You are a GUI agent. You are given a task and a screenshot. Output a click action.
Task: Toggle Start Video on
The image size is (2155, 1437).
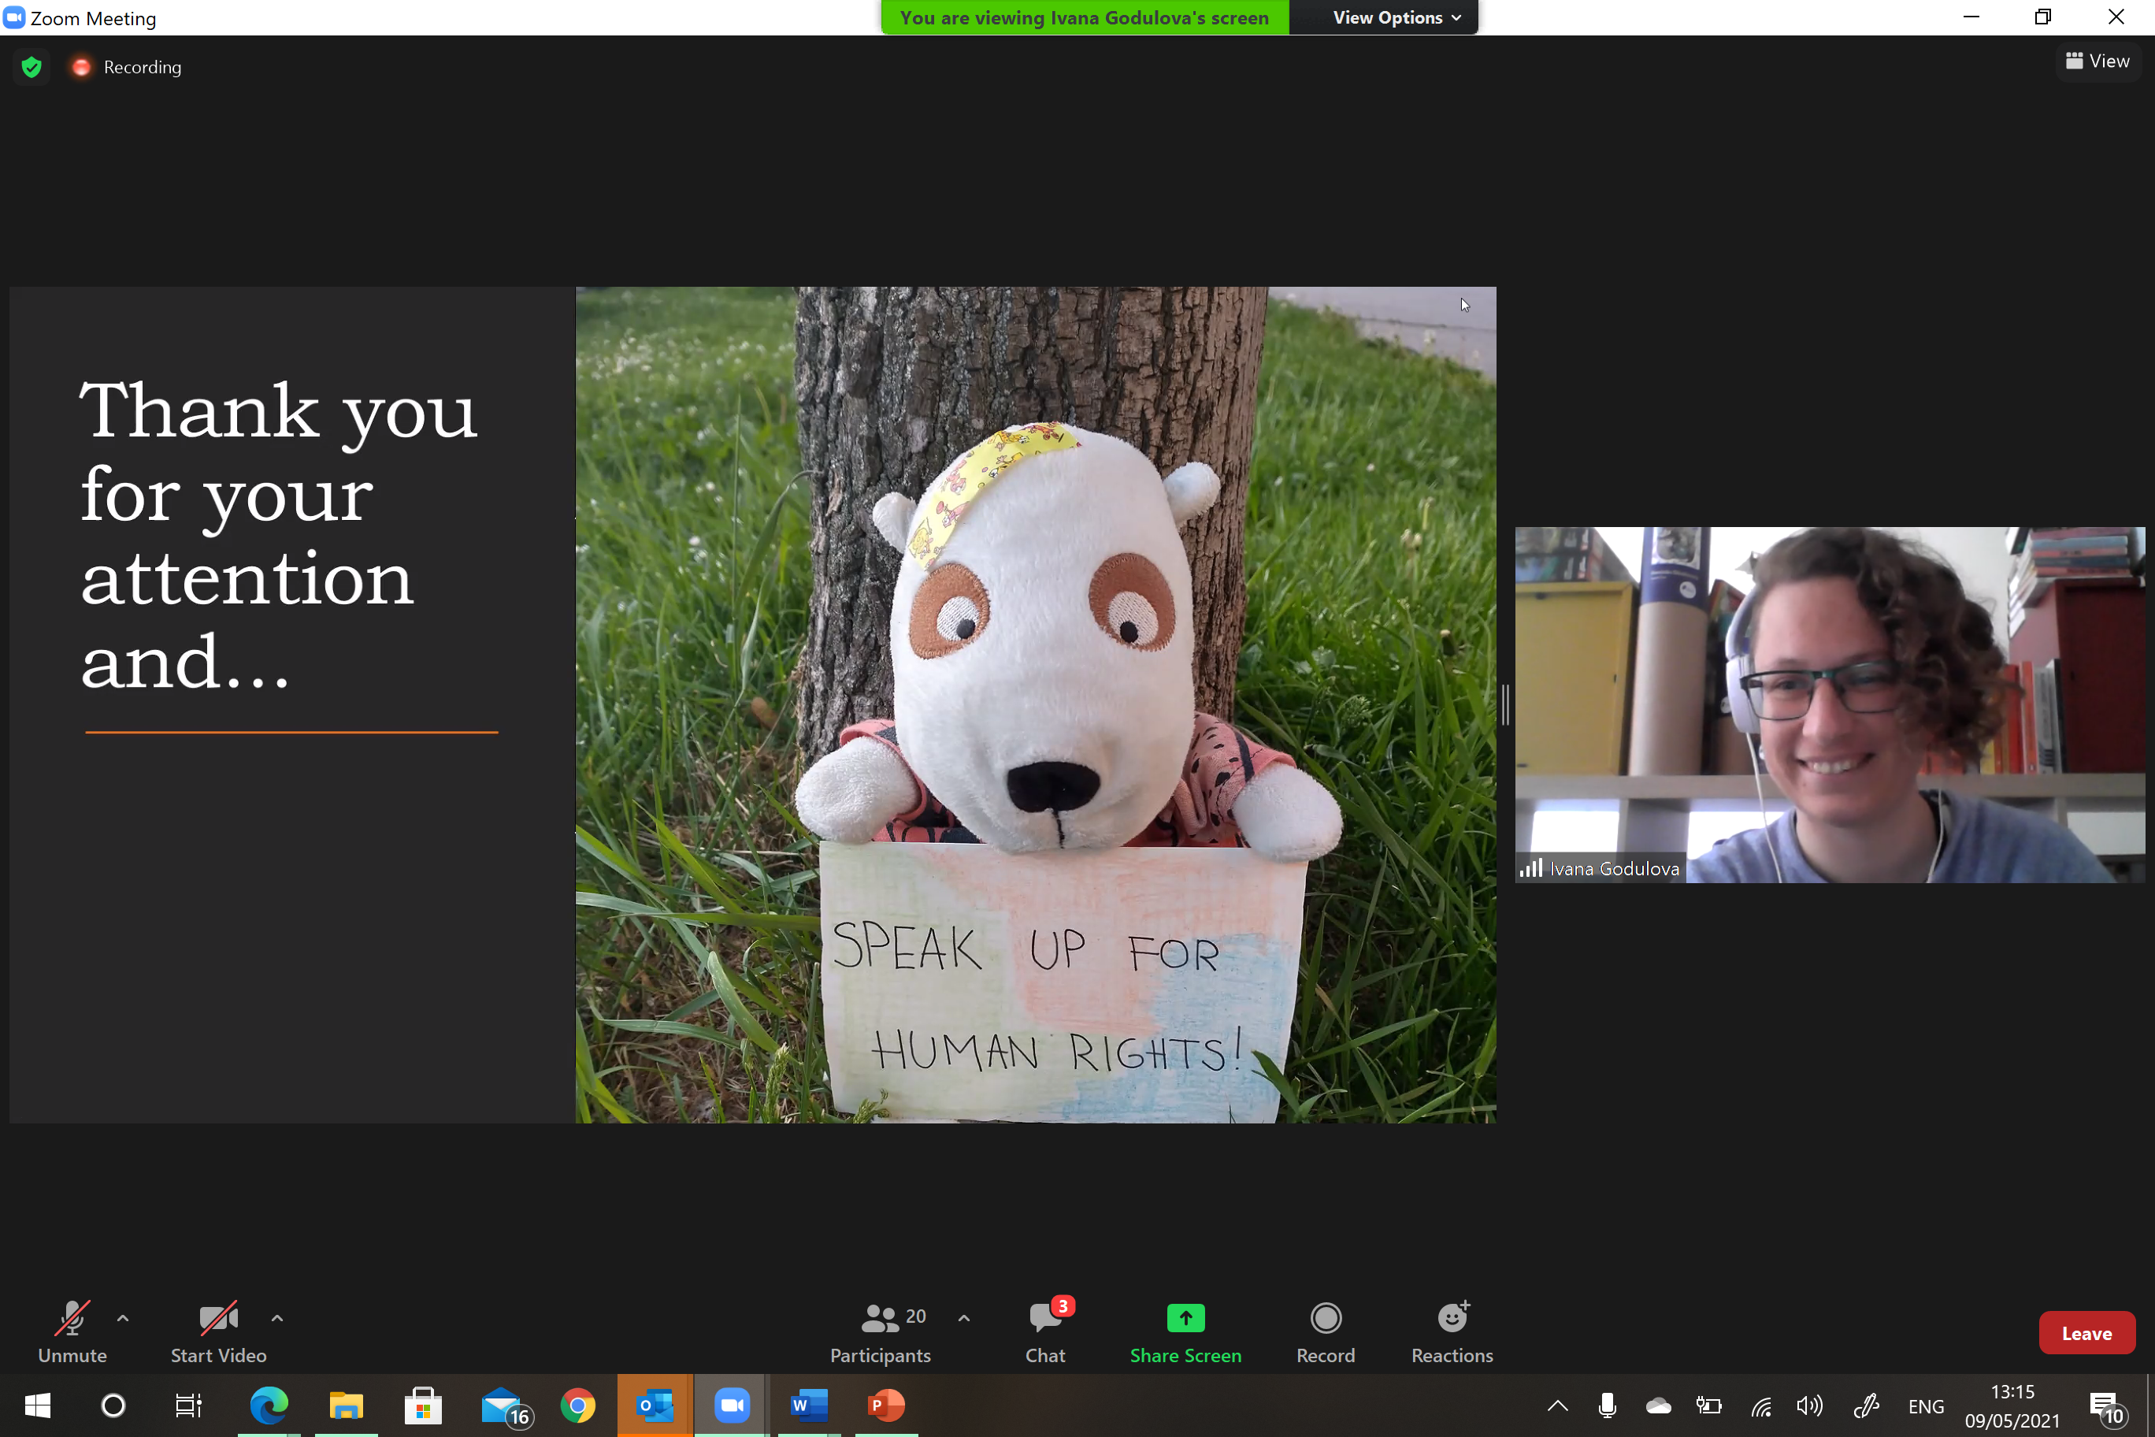[218, 1331]
